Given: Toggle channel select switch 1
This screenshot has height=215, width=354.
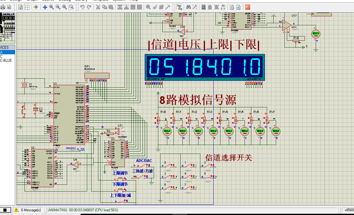Looking at the screenshot, I should 189,166.
